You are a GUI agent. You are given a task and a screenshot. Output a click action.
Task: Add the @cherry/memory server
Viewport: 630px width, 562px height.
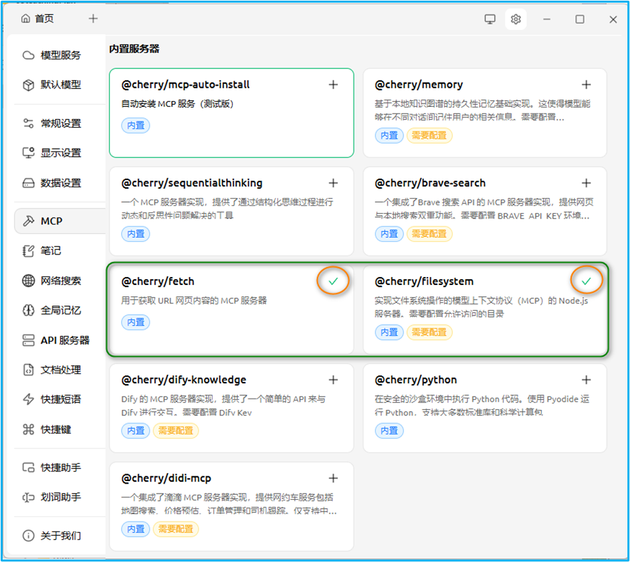pyautogui.click(x=586, y=85)
